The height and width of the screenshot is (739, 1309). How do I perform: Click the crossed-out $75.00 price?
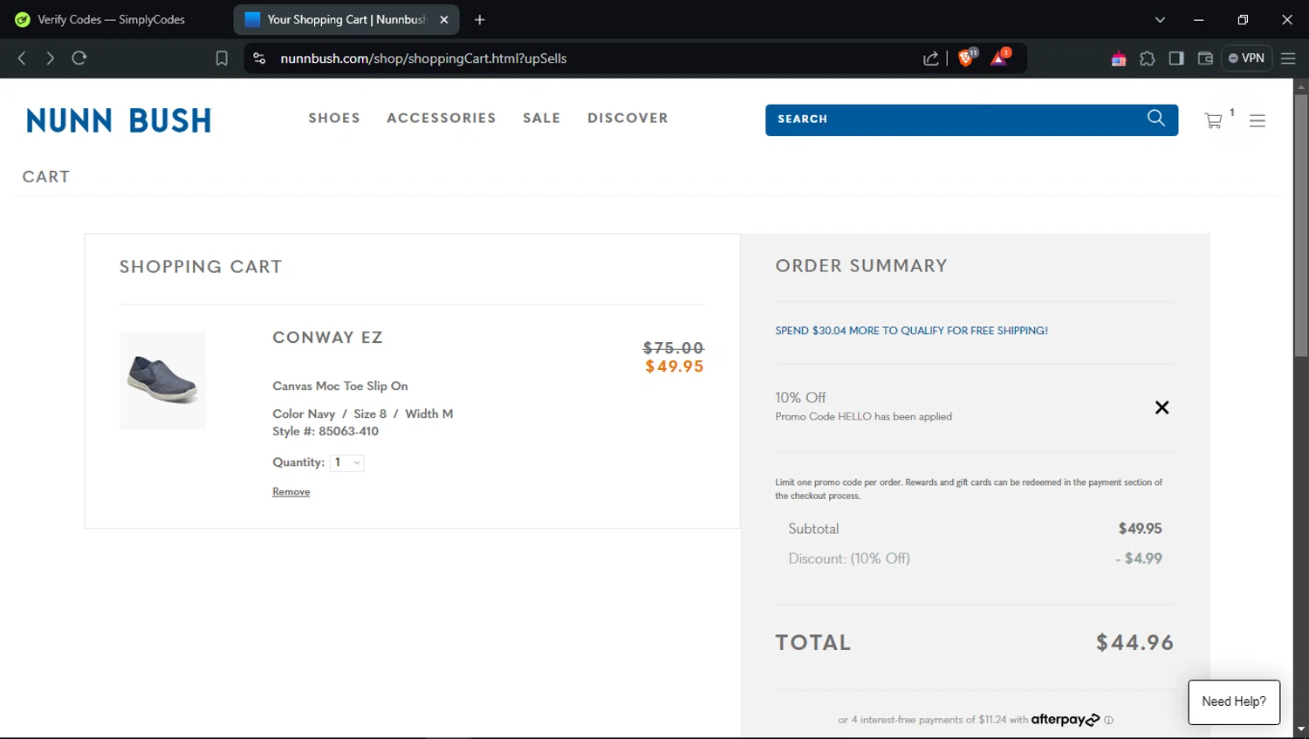[673, 347]
